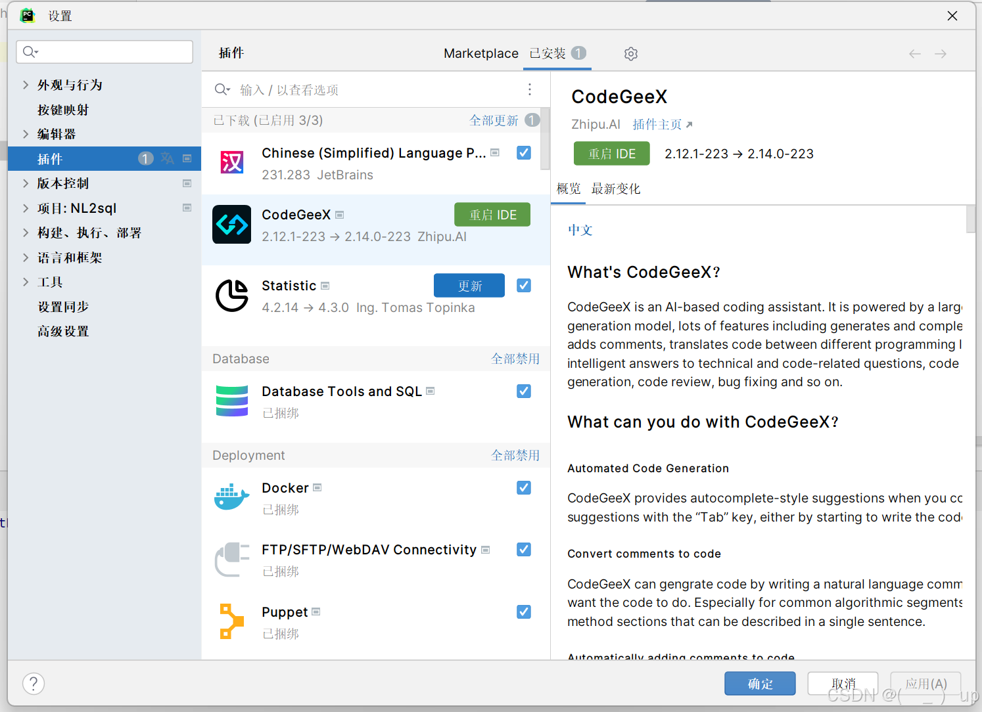982x712 pixels.
Task: Confirm with the 确定 button
Action: [x=760, y=684]
